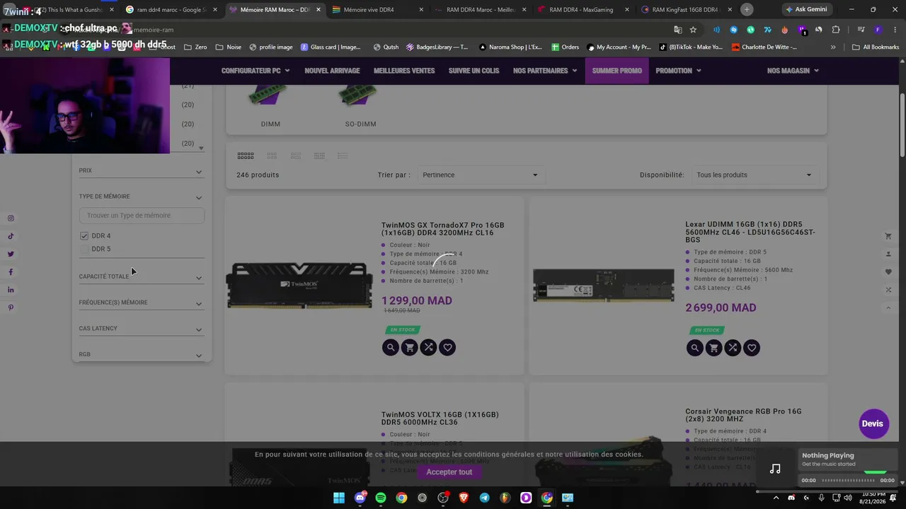This screenshot has height=509, width=906.
Task: Switch to the three-column grid view
Action: 272,156
